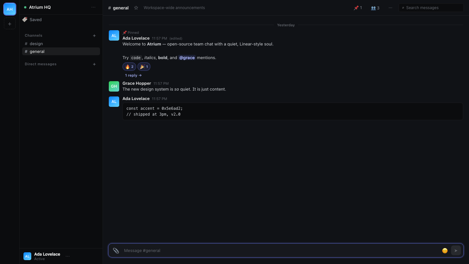Add a new workspace with plus button
The width and height of the screenshot is (469, 264).
tap(10, 24)
